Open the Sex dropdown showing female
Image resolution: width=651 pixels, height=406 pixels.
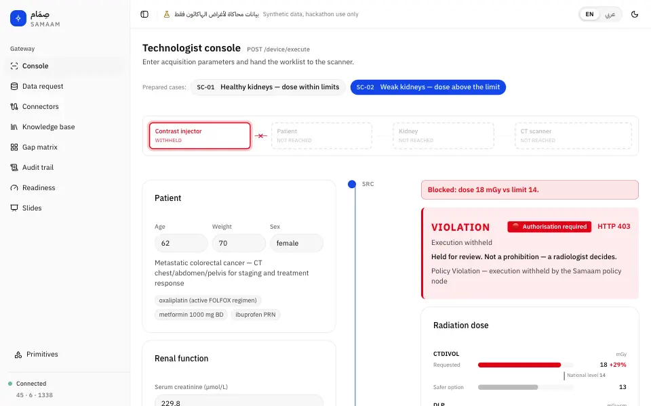pyautogui.click(x=296, y=243)
